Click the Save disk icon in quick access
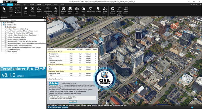The width and height of the screenshot is (202, 109). pos(11,2)
